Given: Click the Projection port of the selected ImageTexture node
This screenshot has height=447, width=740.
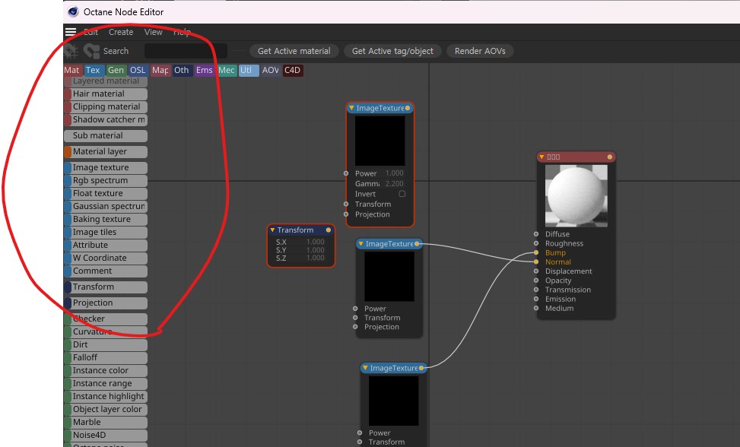Looking at the screenshot, I should coord(346,214).
